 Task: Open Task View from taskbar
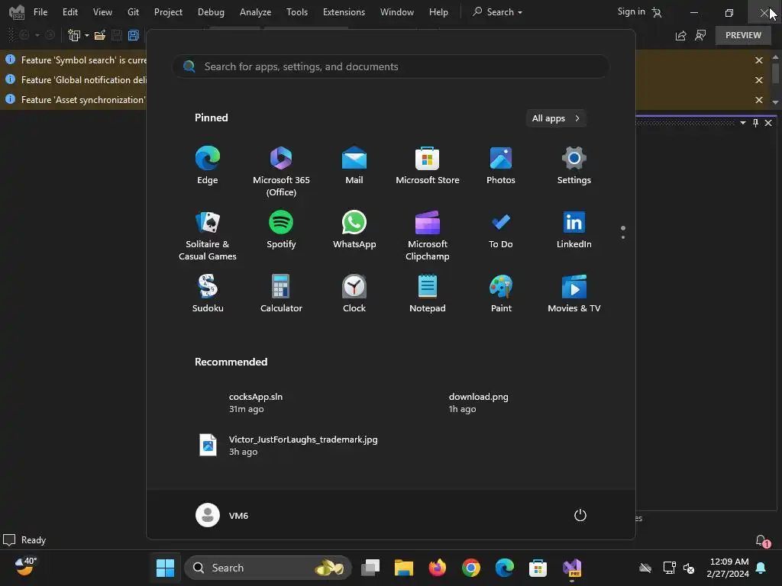coord(370,568)
